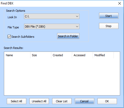The image size is (124, 108).
Task: Click the Stop button
Action: pos(109,26)
